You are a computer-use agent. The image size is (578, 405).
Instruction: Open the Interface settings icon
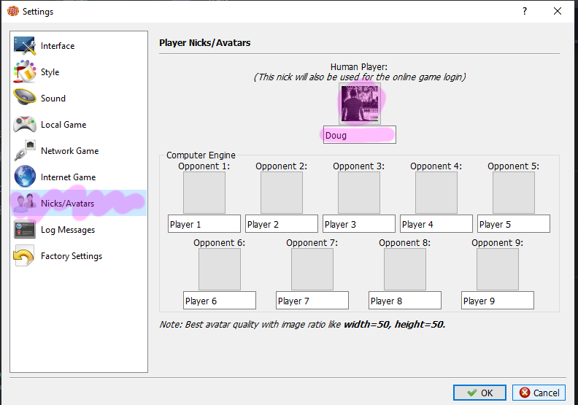pos(25,46)
